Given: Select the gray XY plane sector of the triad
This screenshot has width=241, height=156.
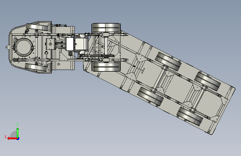Looking at the screenshot, I should coord(14,134).
